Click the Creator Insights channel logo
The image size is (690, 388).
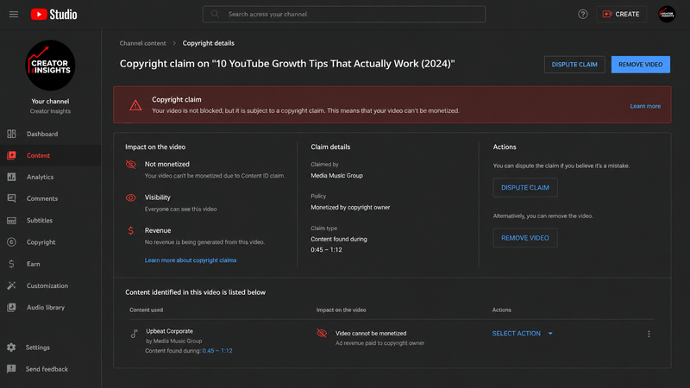click(50, 66)
